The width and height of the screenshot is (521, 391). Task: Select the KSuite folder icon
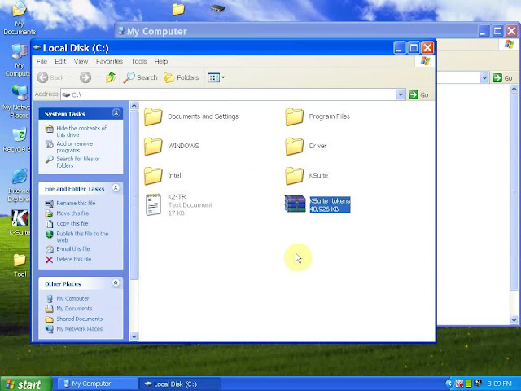(x=295, y=176)
